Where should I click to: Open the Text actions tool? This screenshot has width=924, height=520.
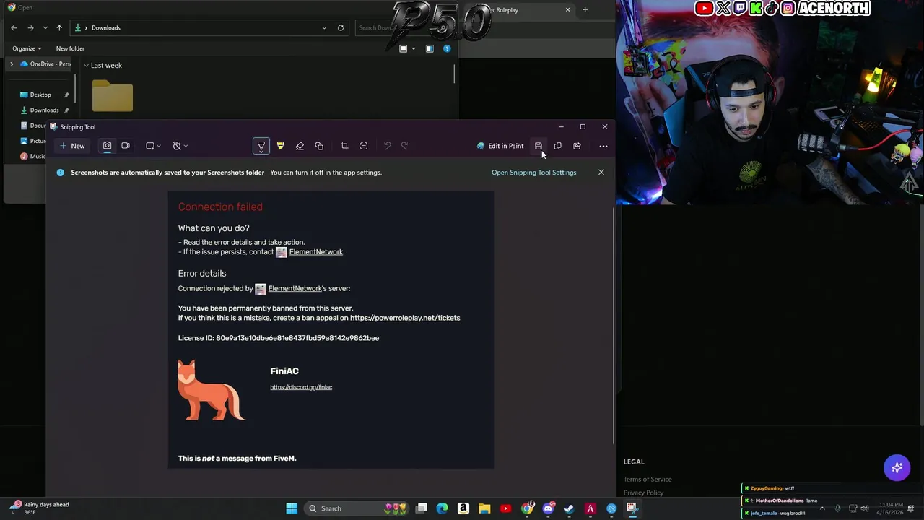pyautogui.click(x=364, y=146)
